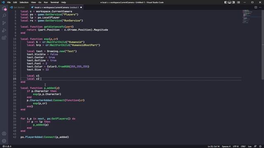Click 'workspace.CurrentCamera' on line 1
Image resolution: width=264 pixels, height=148 pixels.
[x=54, y=12]
